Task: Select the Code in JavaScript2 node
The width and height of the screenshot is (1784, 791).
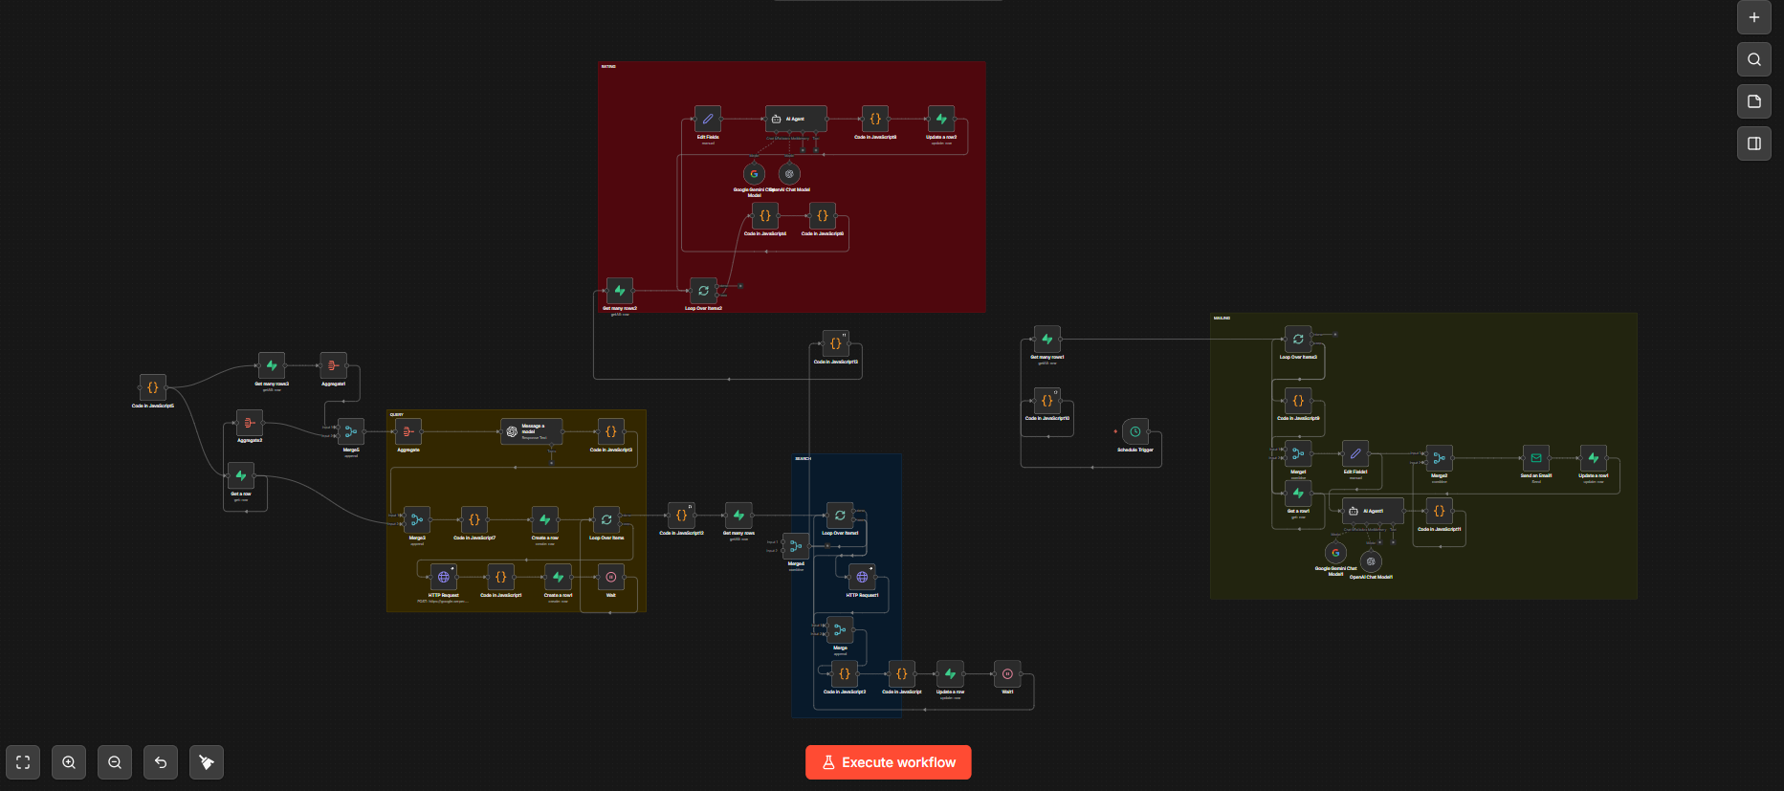Action: point(845,673)
